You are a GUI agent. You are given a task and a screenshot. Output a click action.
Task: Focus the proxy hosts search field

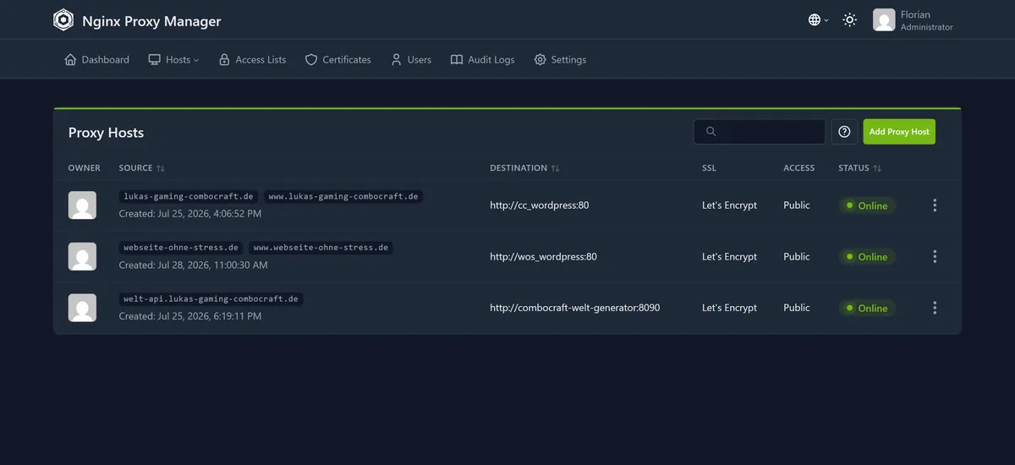click(760, 132)
